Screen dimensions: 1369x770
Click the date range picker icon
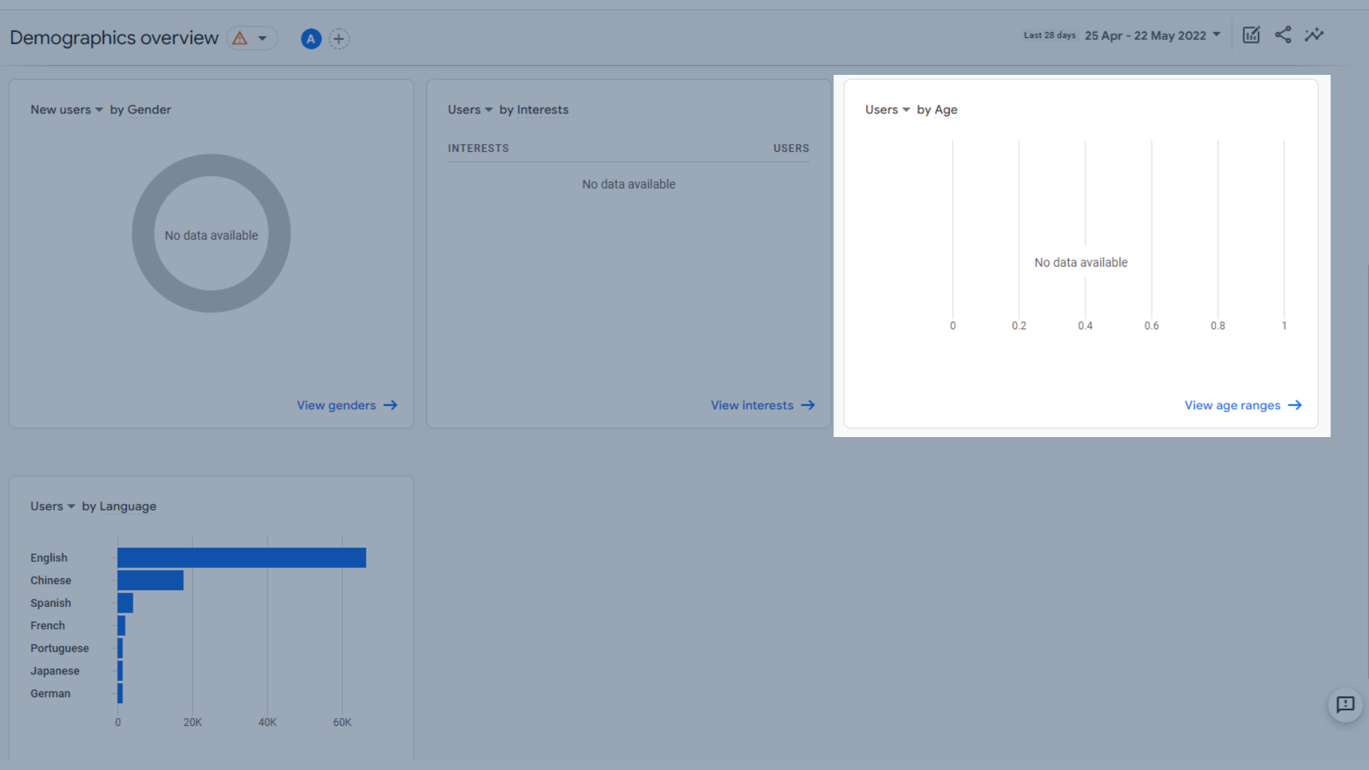point(1216,35)
